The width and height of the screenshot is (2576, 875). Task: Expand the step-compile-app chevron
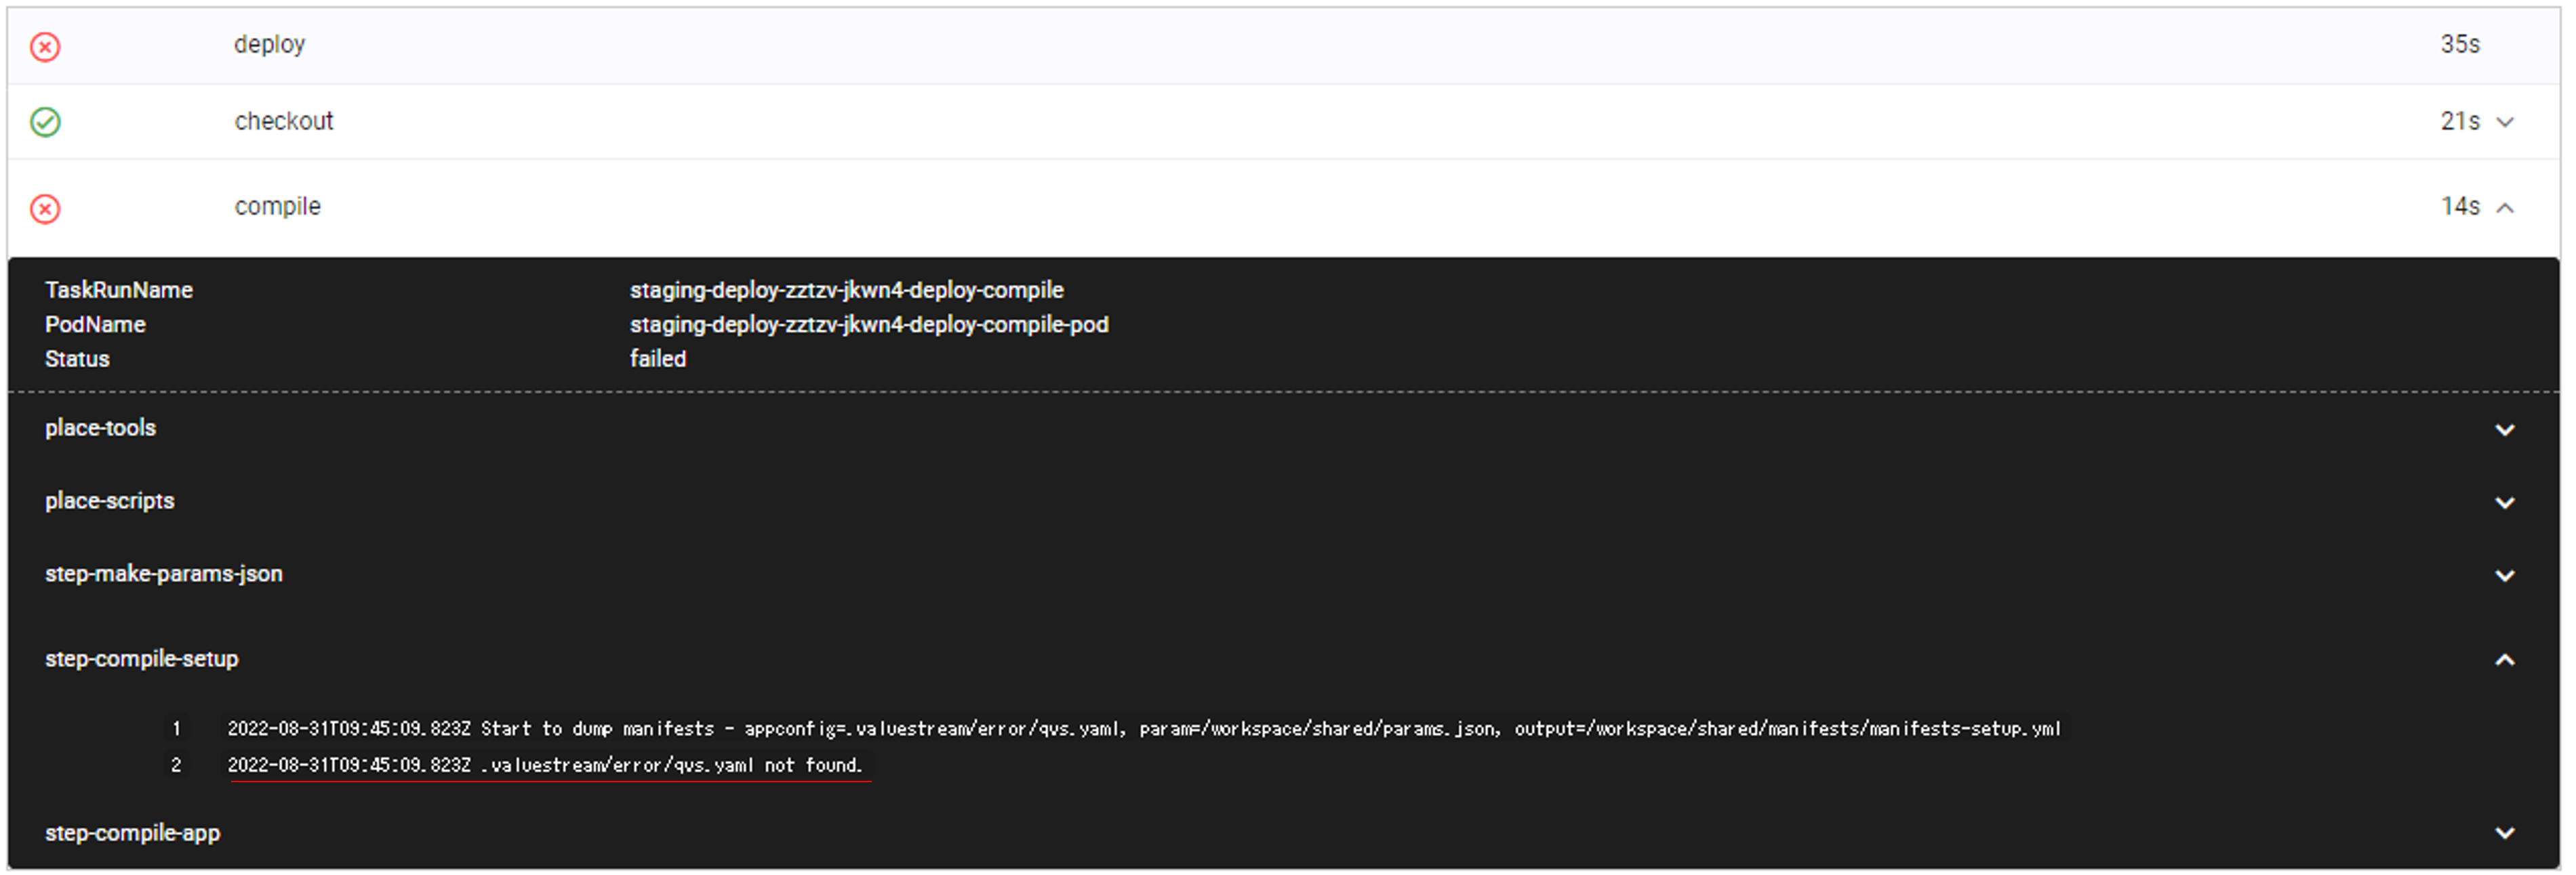point(2505,834)
